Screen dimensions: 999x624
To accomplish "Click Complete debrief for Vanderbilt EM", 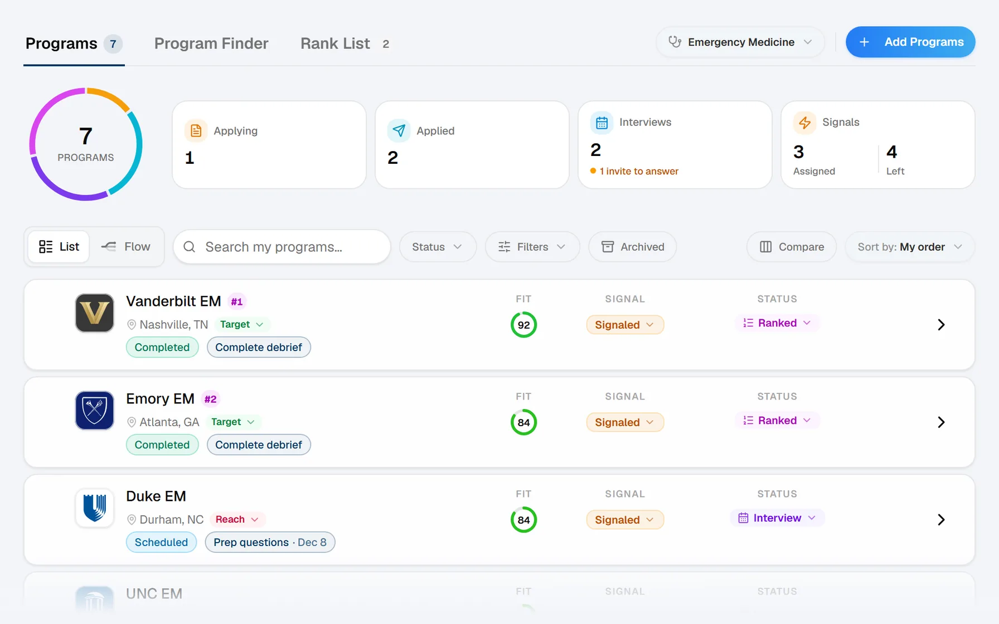I will (259, 347).
